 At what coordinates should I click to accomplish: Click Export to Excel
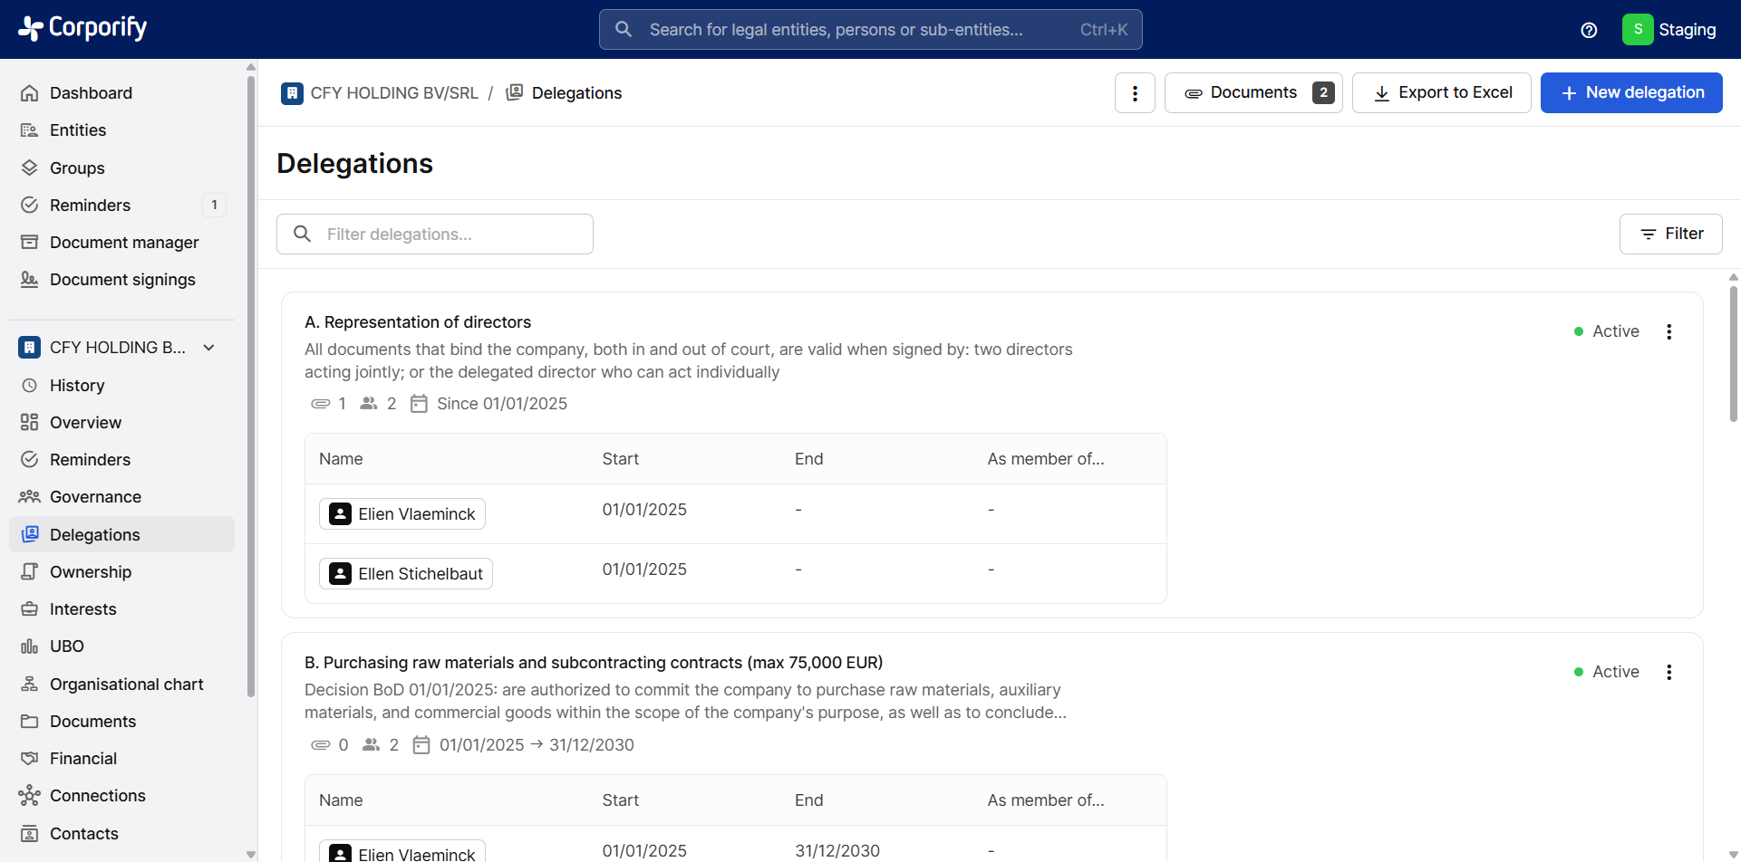(1441, 93)
